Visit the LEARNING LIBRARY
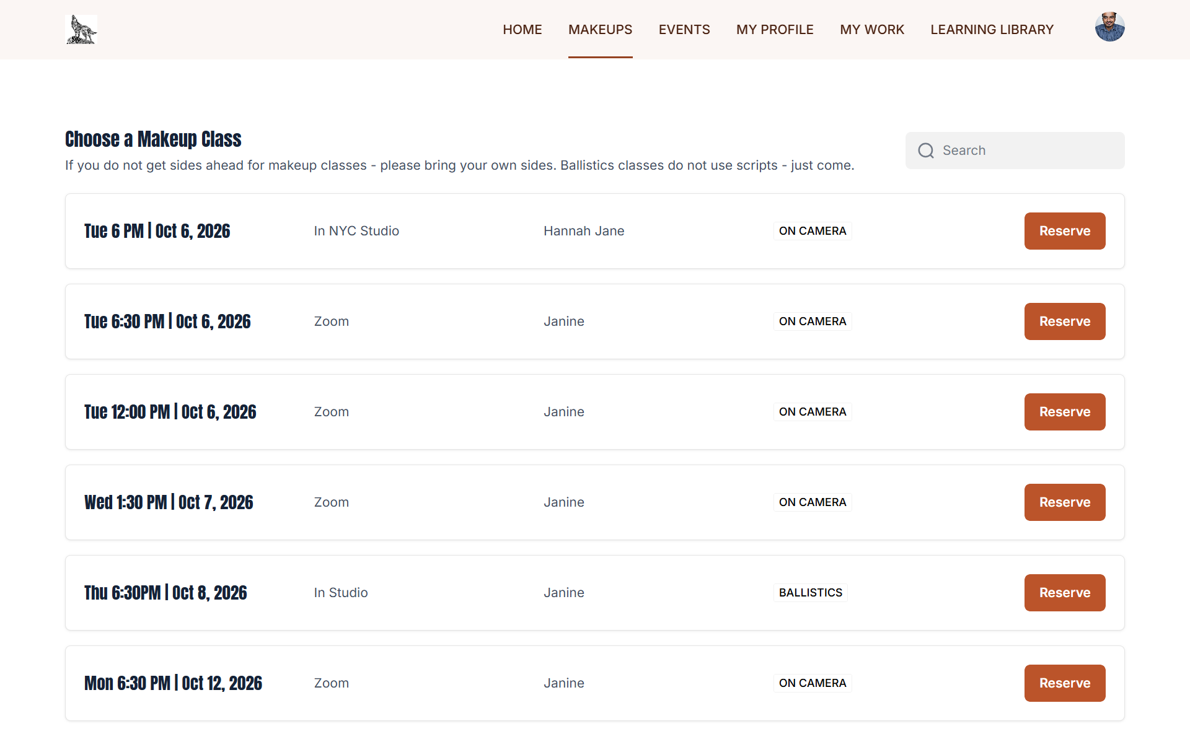The height and width of the screenshot is (734, 1190). (x=992, y=30)
